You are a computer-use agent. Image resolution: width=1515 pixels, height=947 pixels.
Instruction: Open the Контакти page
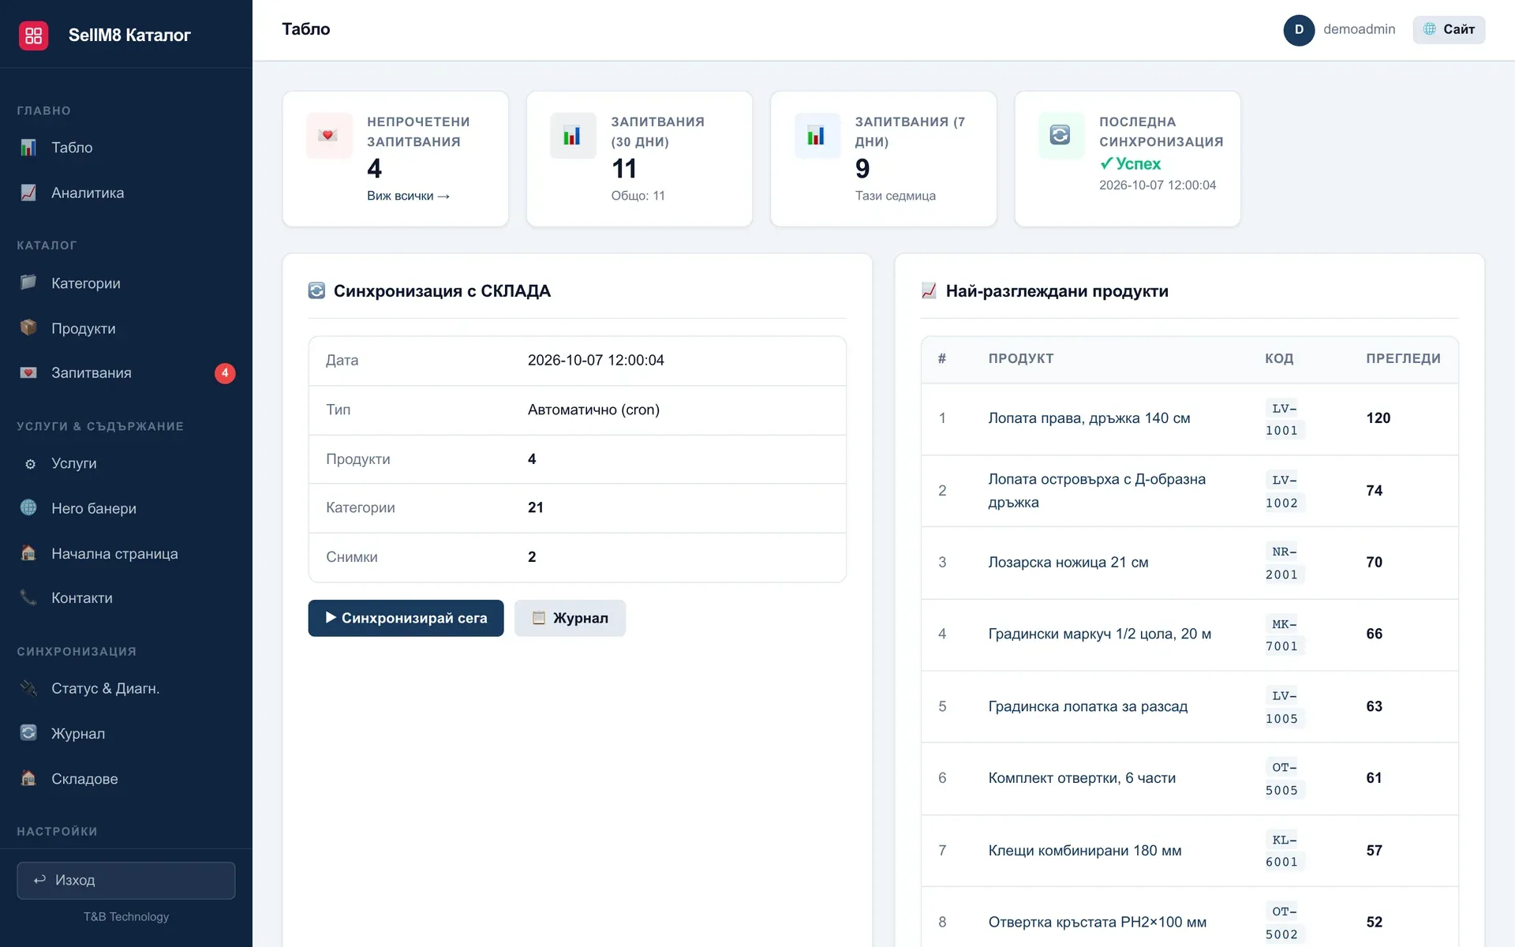(126, 597)
